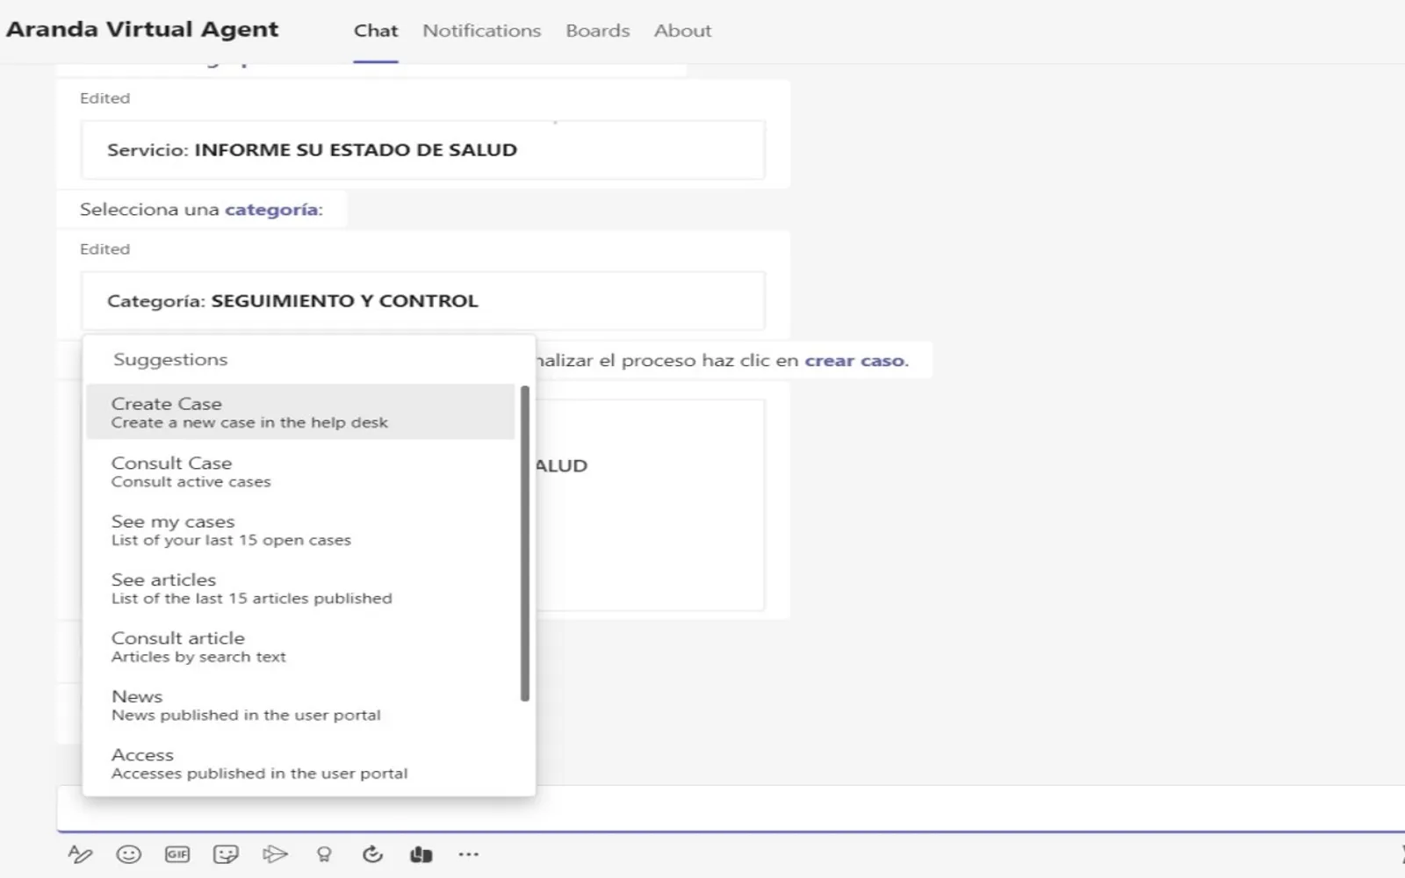Open the text Format options icon
1405x878 pixels.
80,854
